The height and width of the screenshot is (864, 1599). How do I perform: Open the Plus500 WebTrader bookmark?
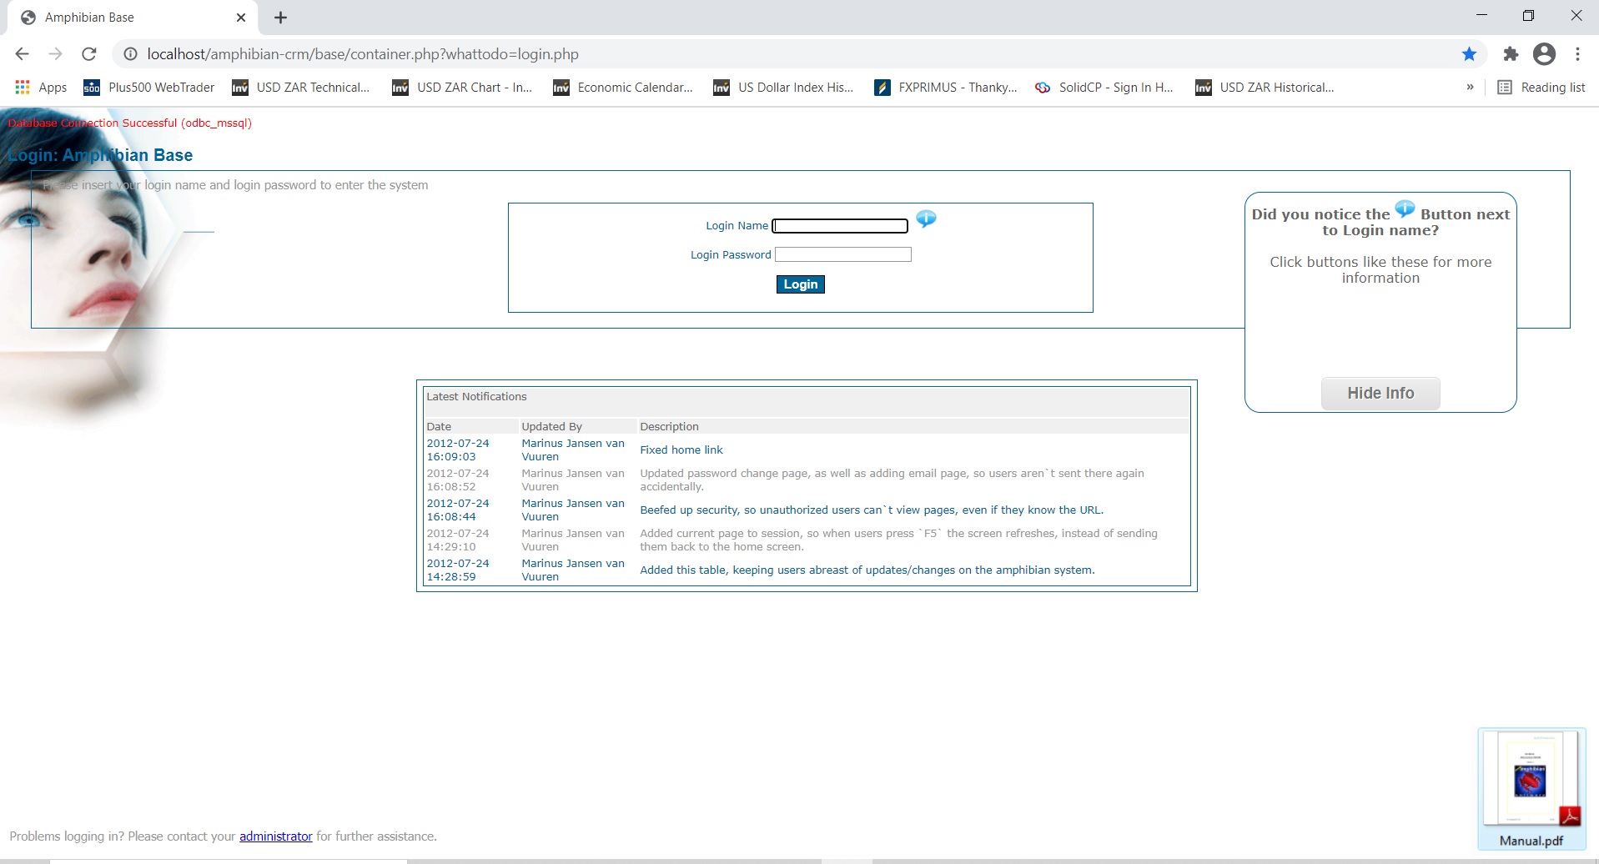pos(149,88)
